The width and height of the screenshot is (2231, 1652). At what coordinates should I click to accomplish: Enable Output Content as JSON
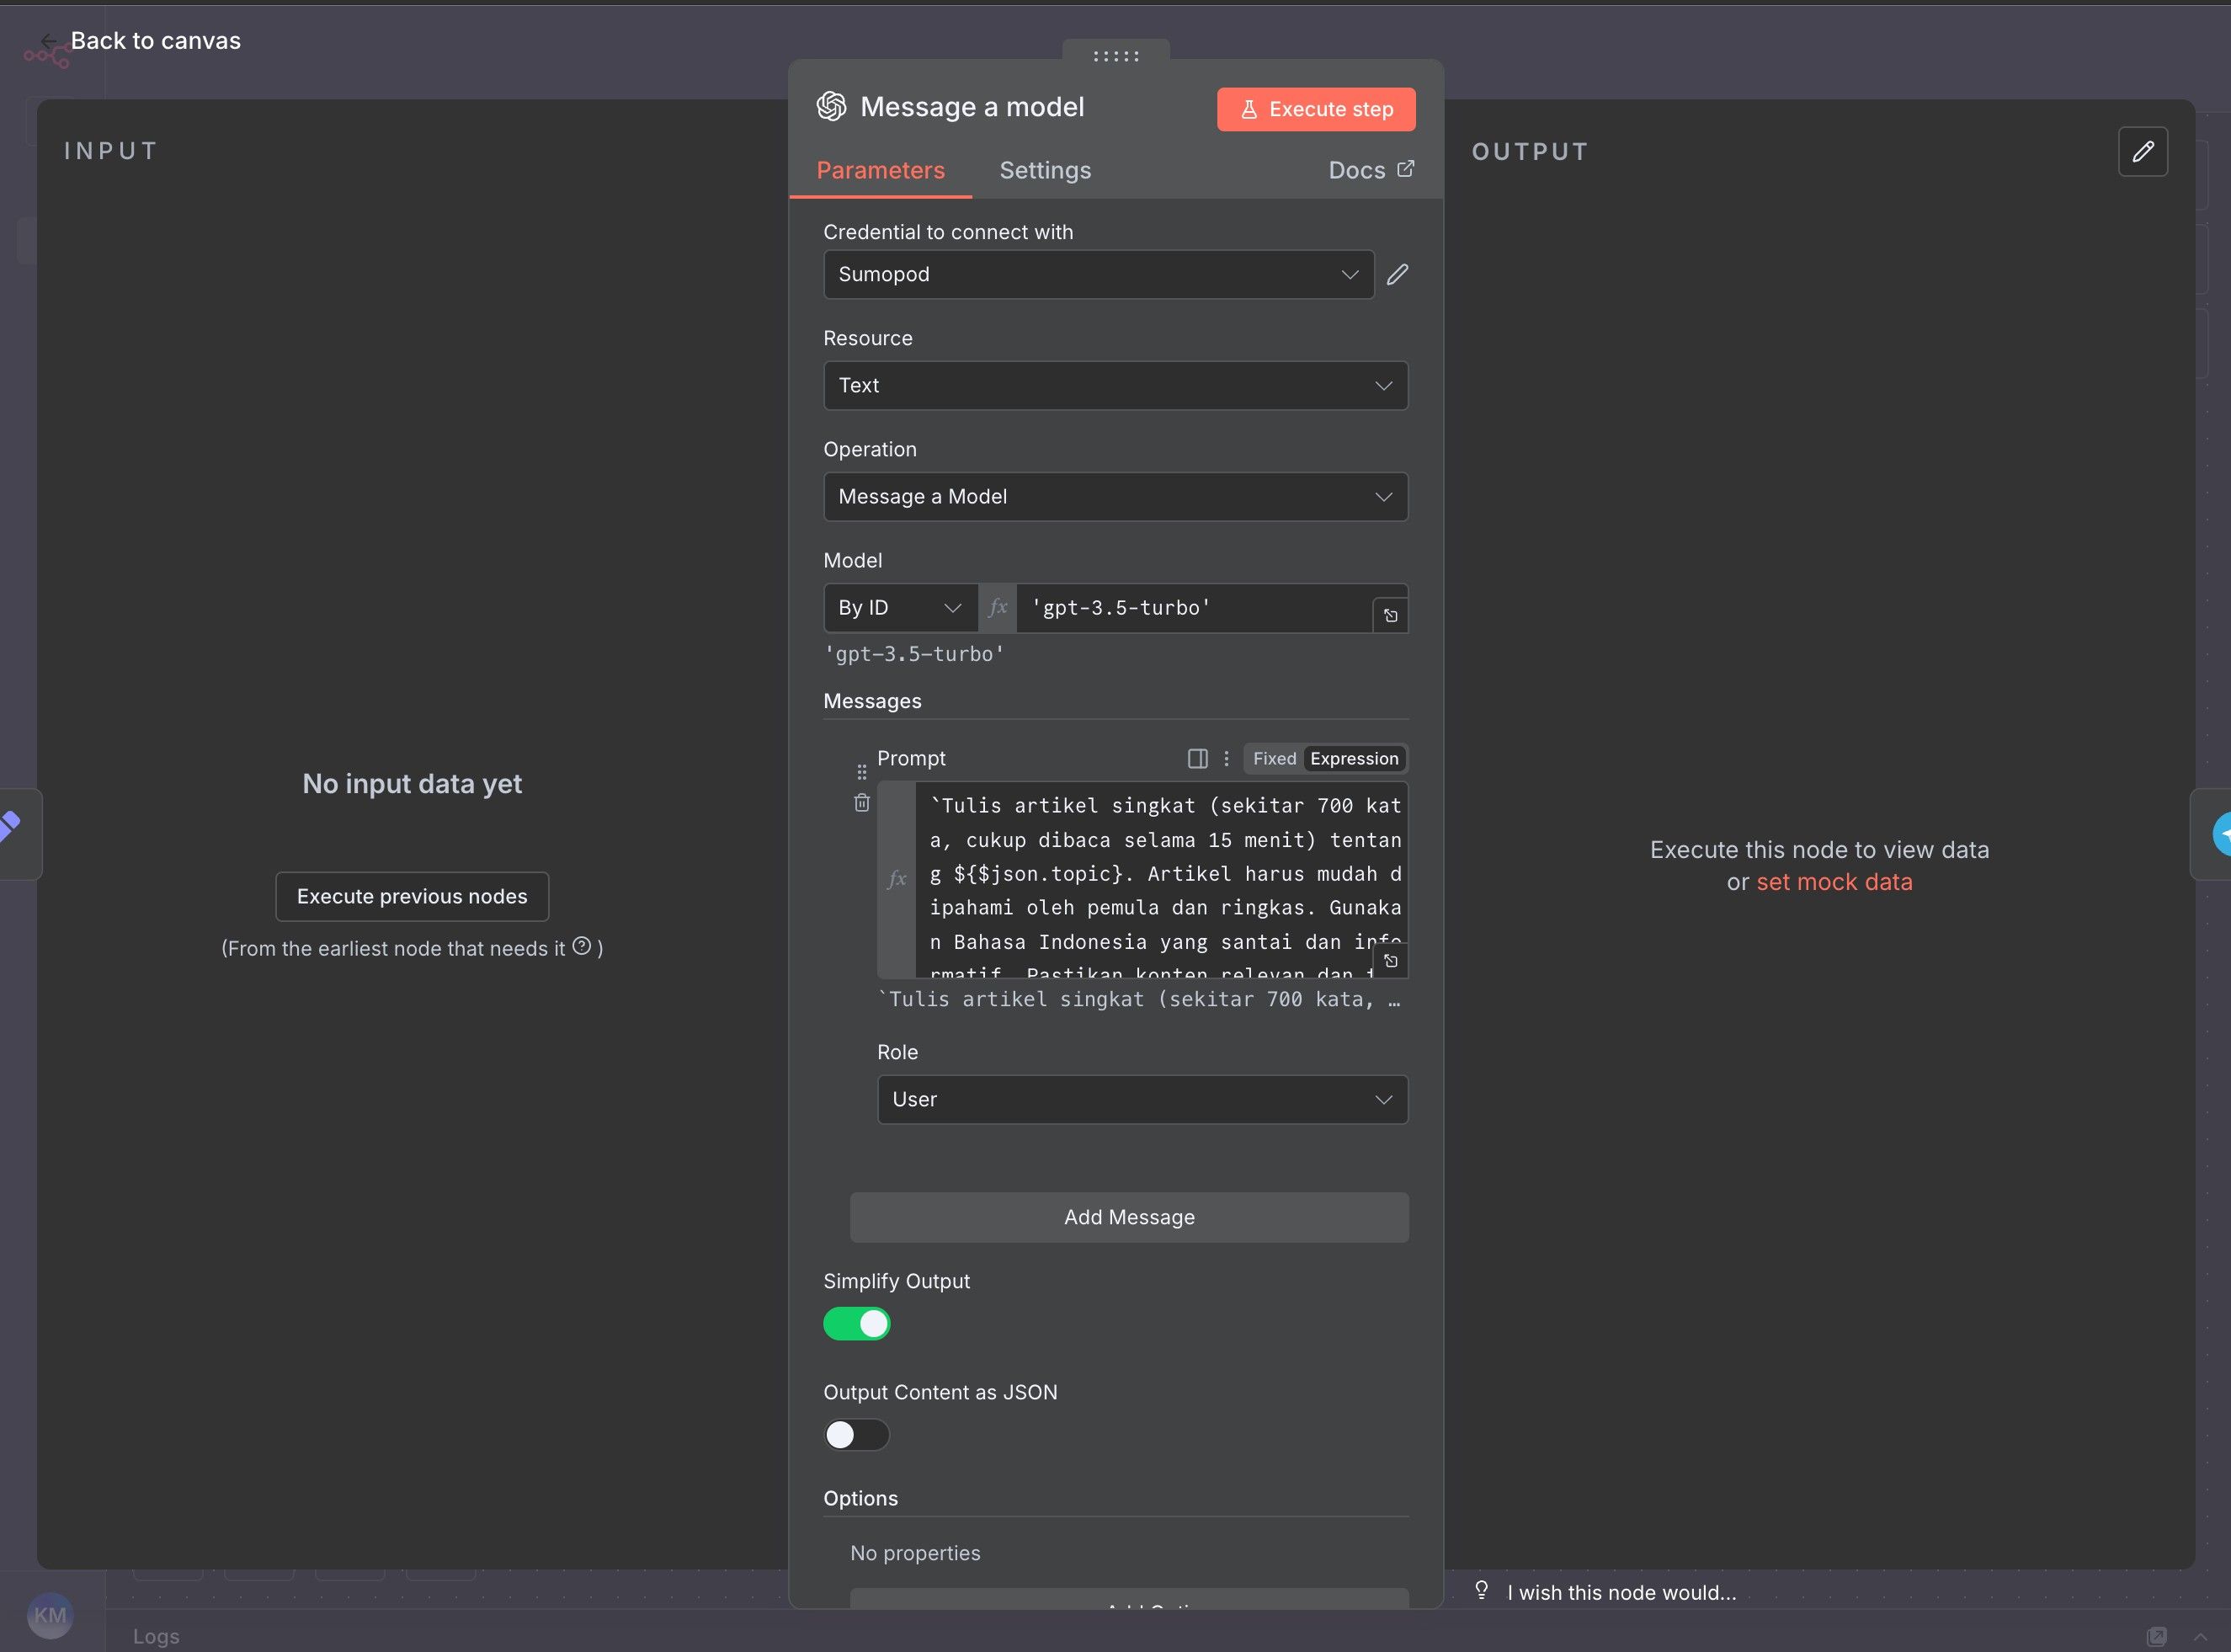(856, 1434)
